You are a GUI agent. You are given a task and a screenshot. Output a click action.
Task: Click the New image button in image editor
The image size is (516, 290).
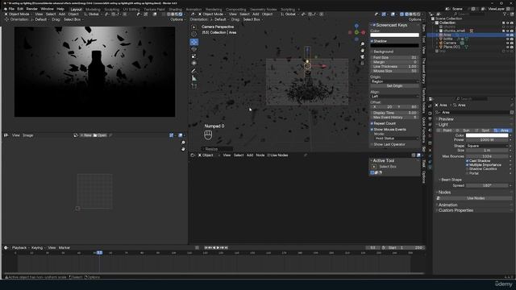86,135
